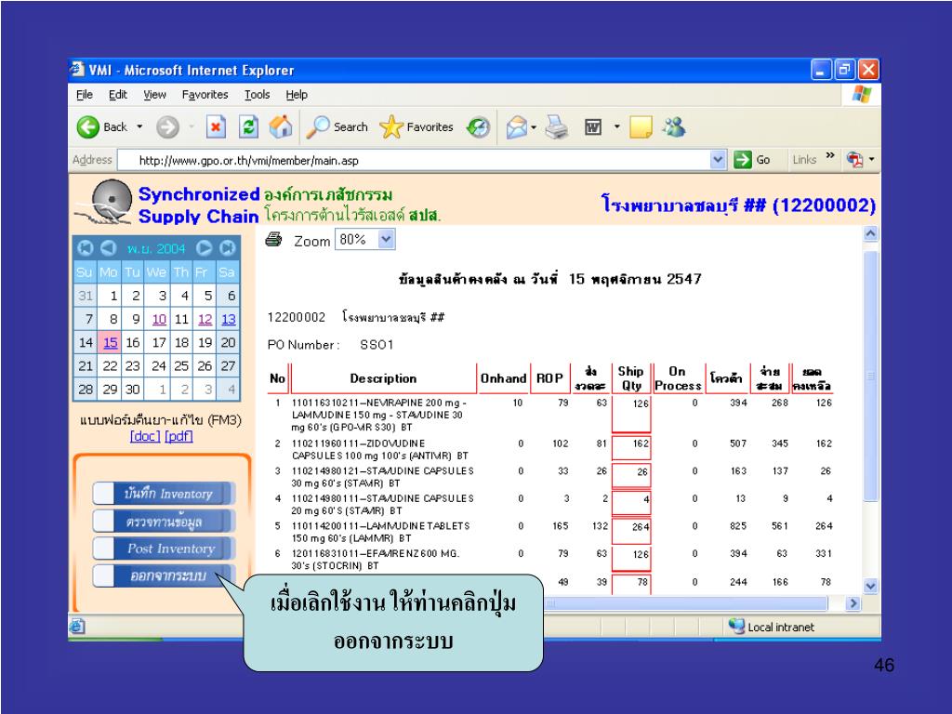Select calendar date 12
The height and width of the screenshot is (714, 952).
click(x=205, y=320)
